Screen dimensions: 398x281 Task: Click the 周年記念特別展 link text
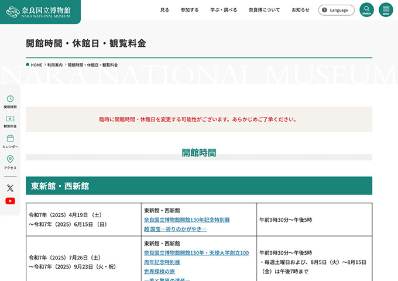[x=162, y=262]
